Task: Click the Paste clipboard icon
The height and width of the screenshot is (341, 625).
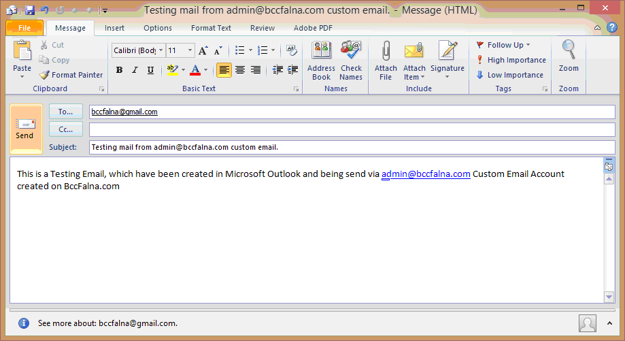Action: (x=22, y=51)
